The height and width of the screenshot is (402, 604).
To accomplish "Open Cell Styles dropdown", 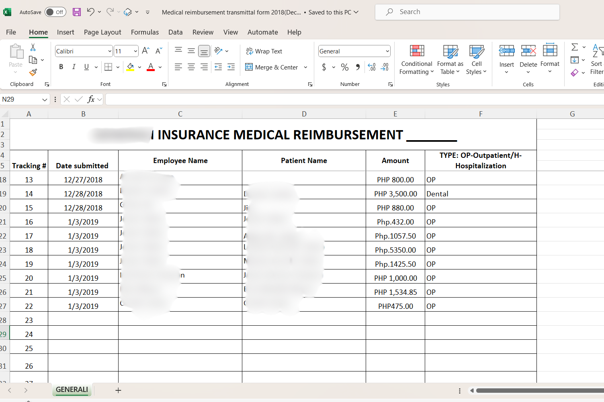I will (x=477, y=59).
